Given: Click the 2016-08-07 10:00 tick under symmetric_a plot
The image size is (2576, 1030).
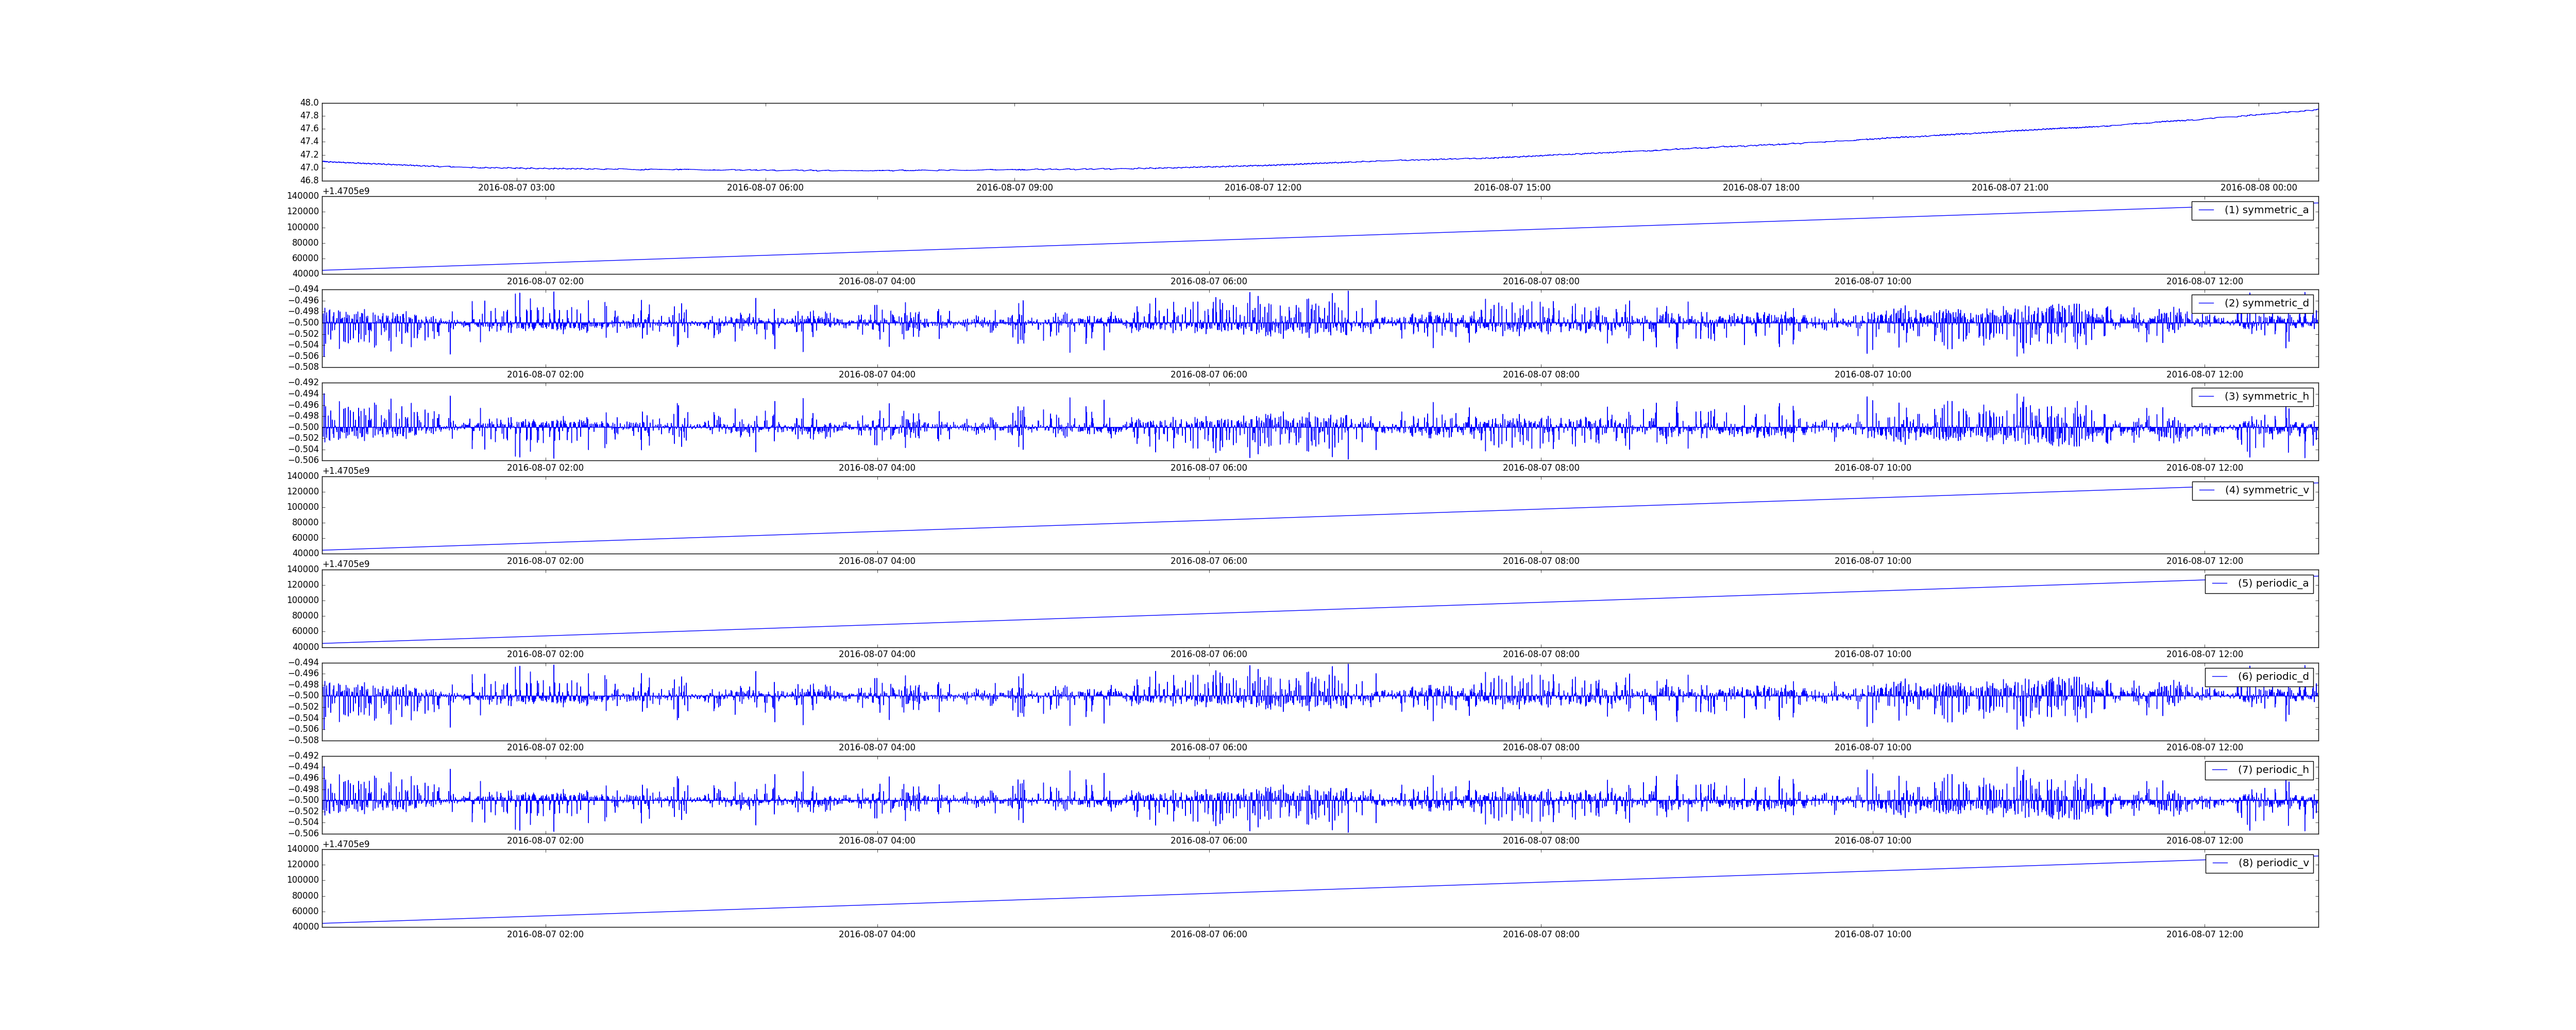Looking at the screenshot, I should coord(1873,282).
